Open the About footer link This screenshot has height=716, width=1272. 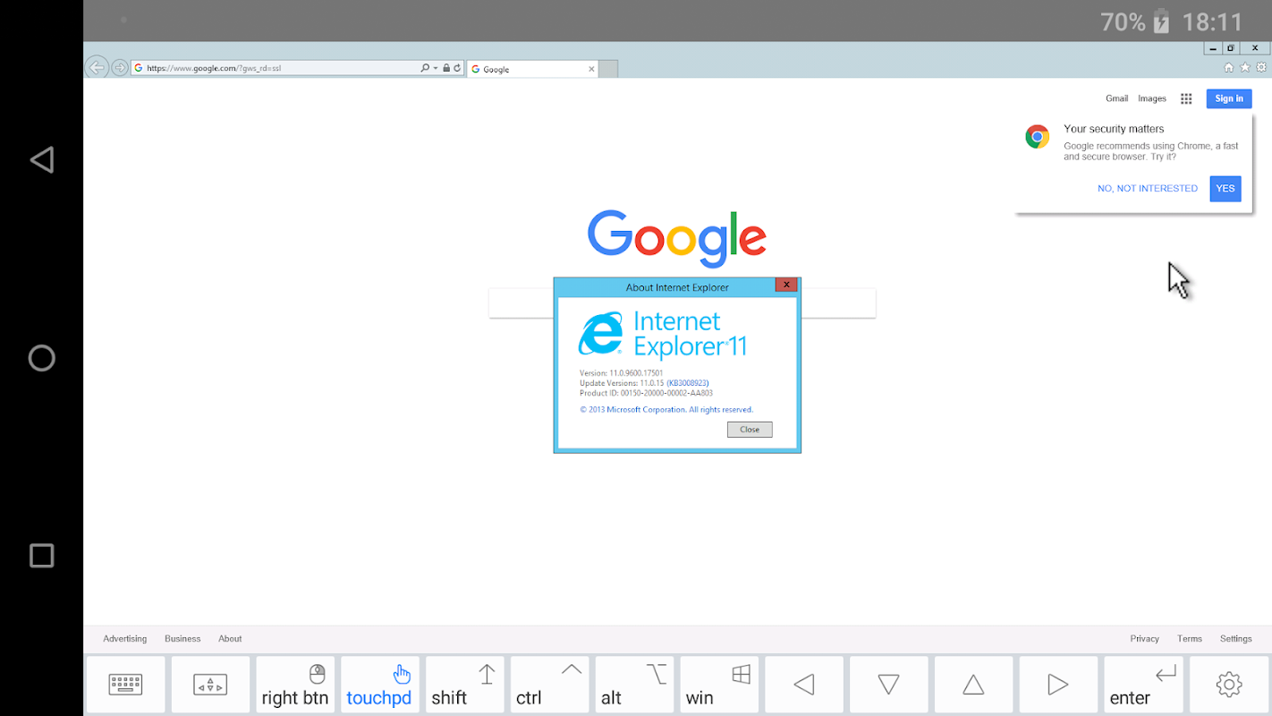(230, 639)
